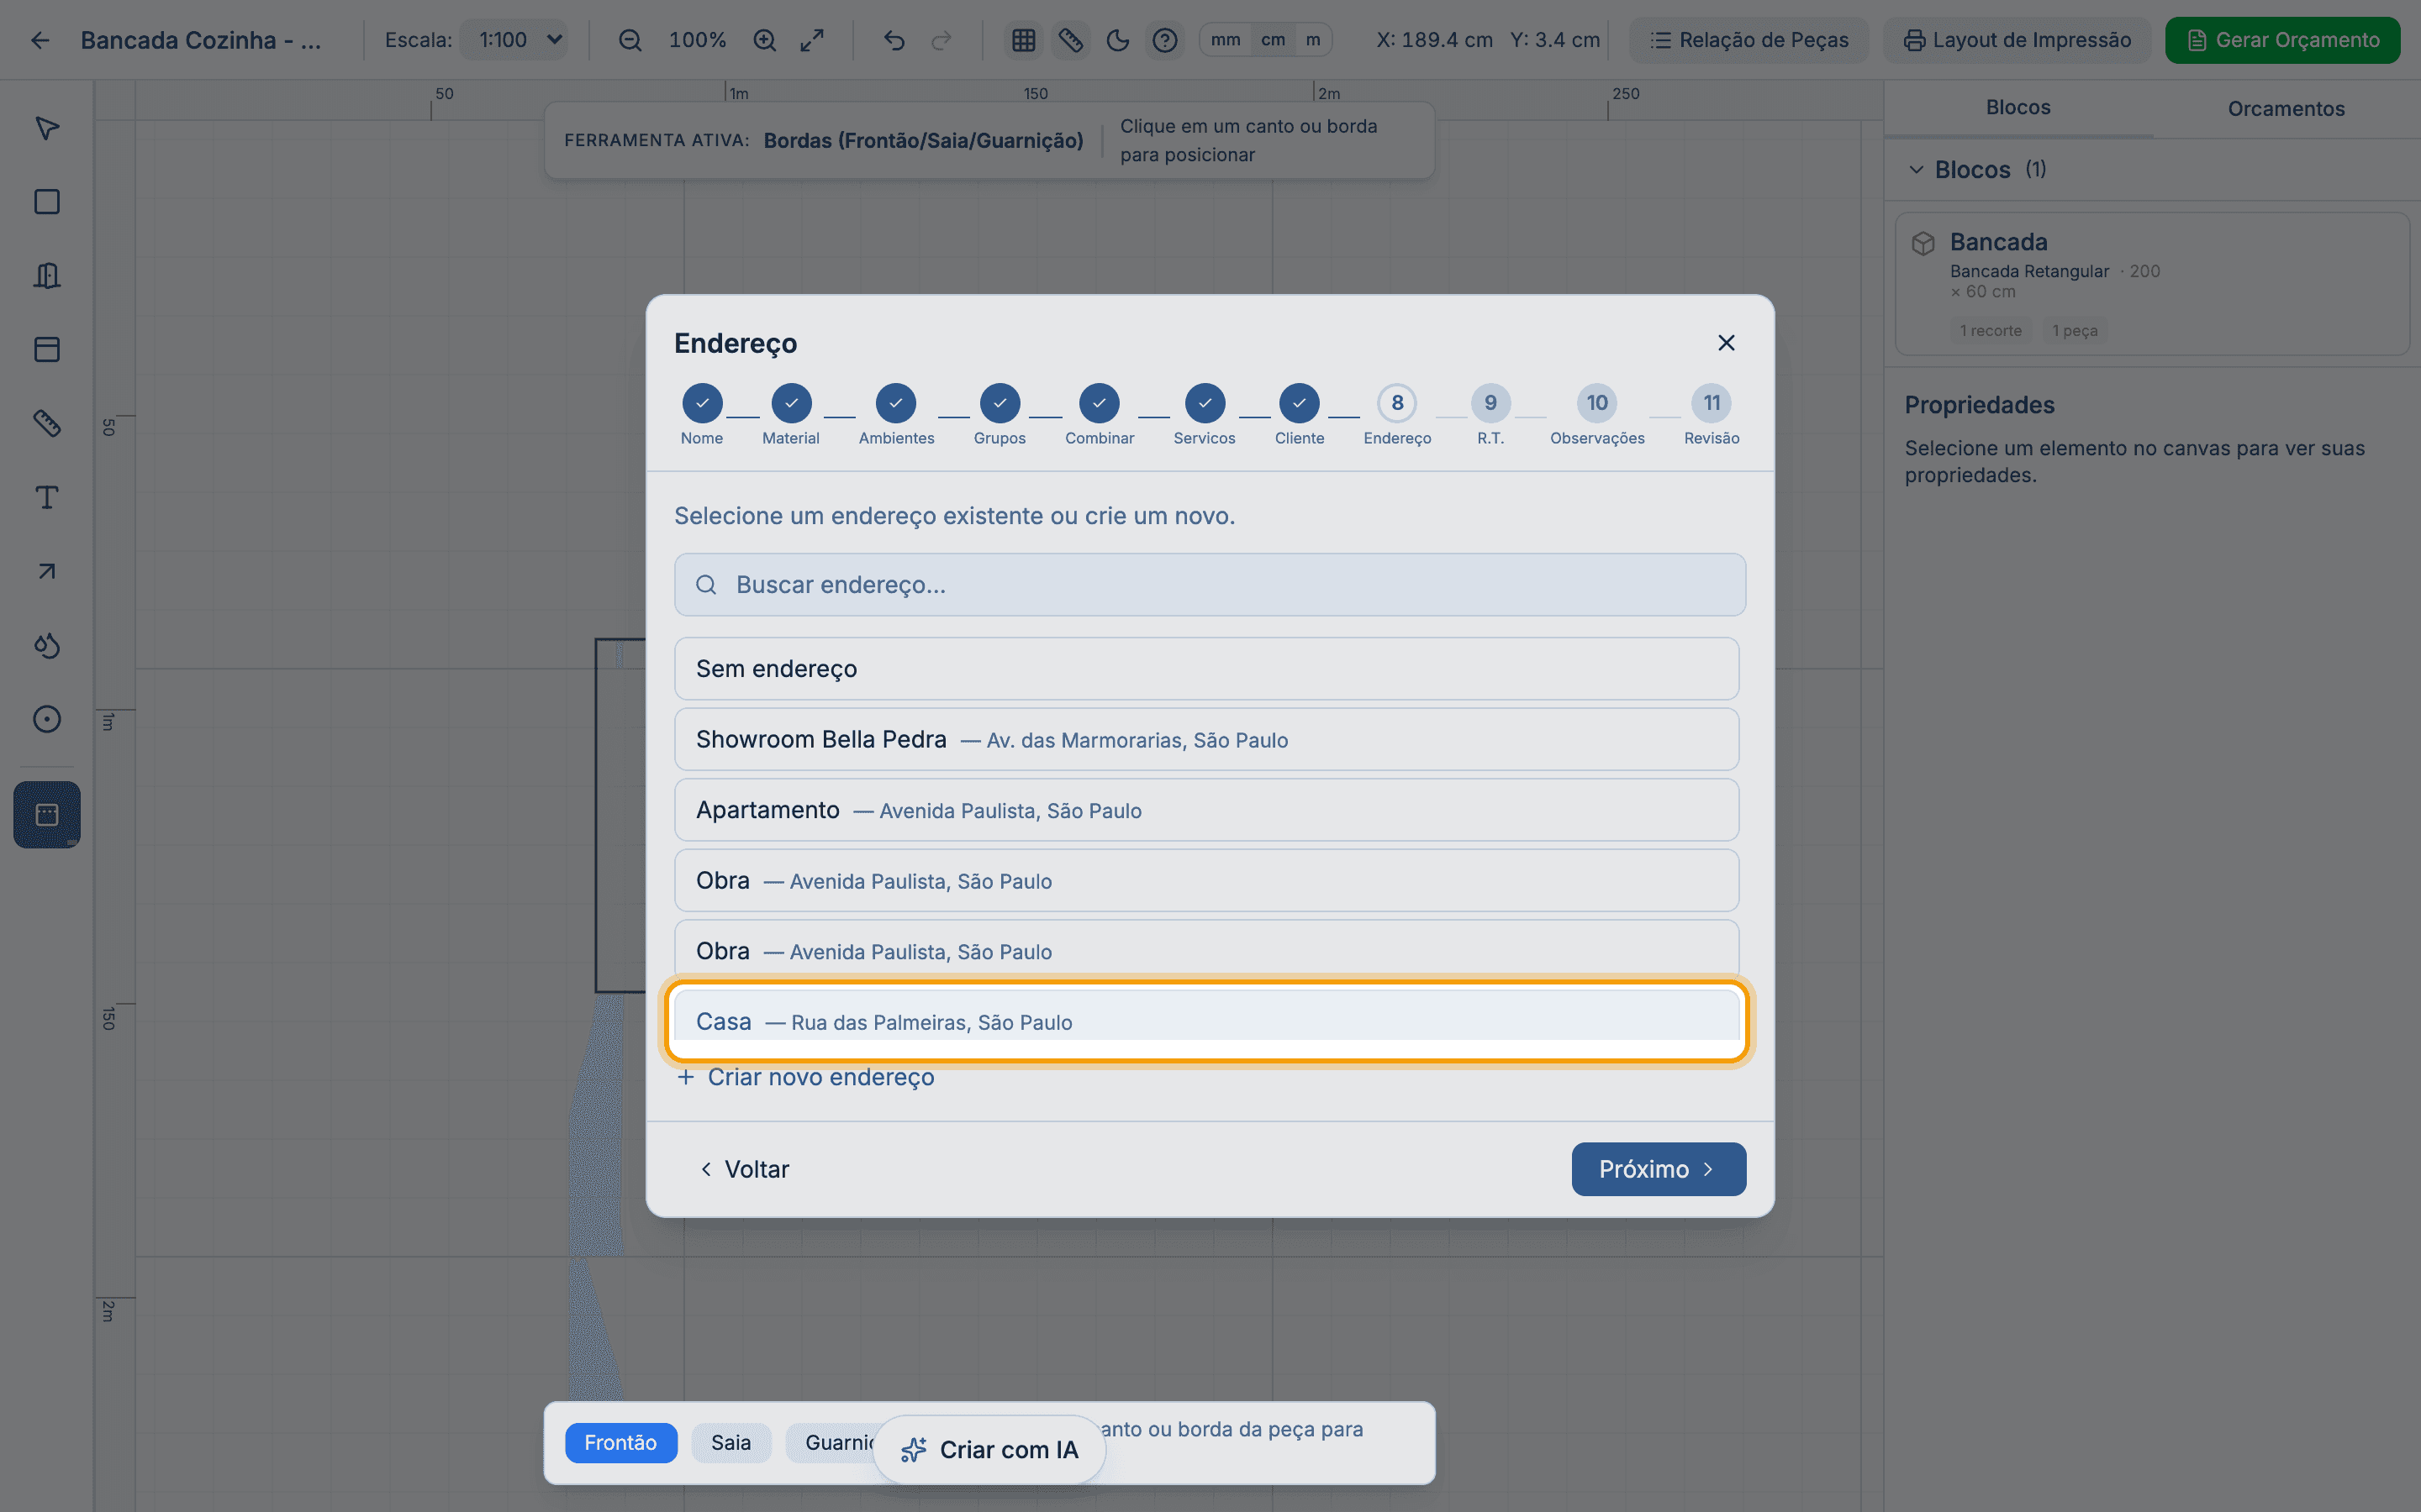Switch to the Orcamentos tab
The width and height of the screenshot is (2421, 1512).
point(2286,108)
